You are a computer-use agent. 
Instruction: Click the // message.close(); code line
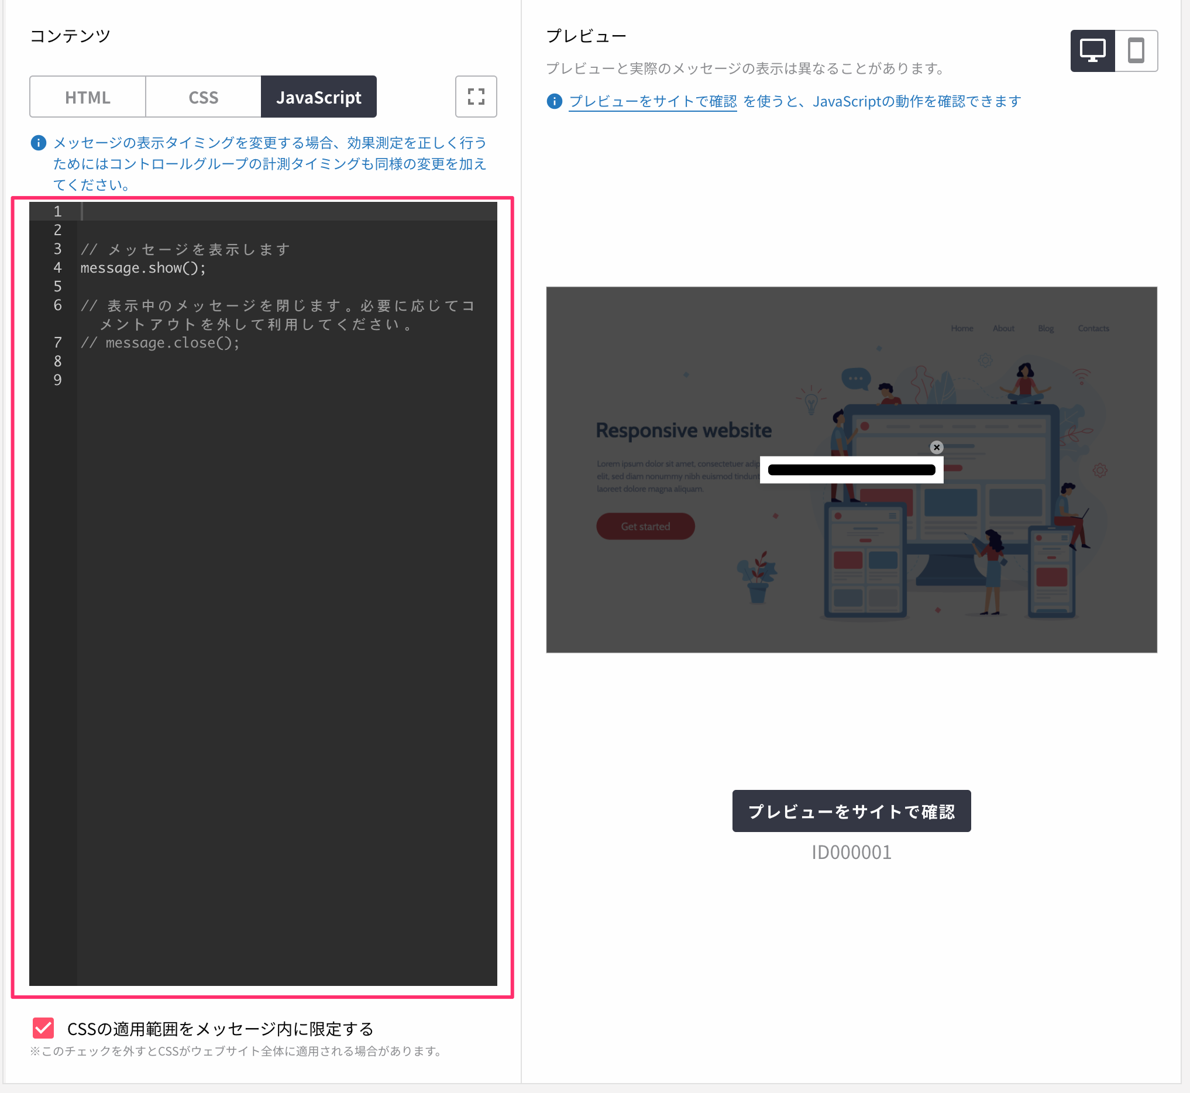click(x=160, y=343)
